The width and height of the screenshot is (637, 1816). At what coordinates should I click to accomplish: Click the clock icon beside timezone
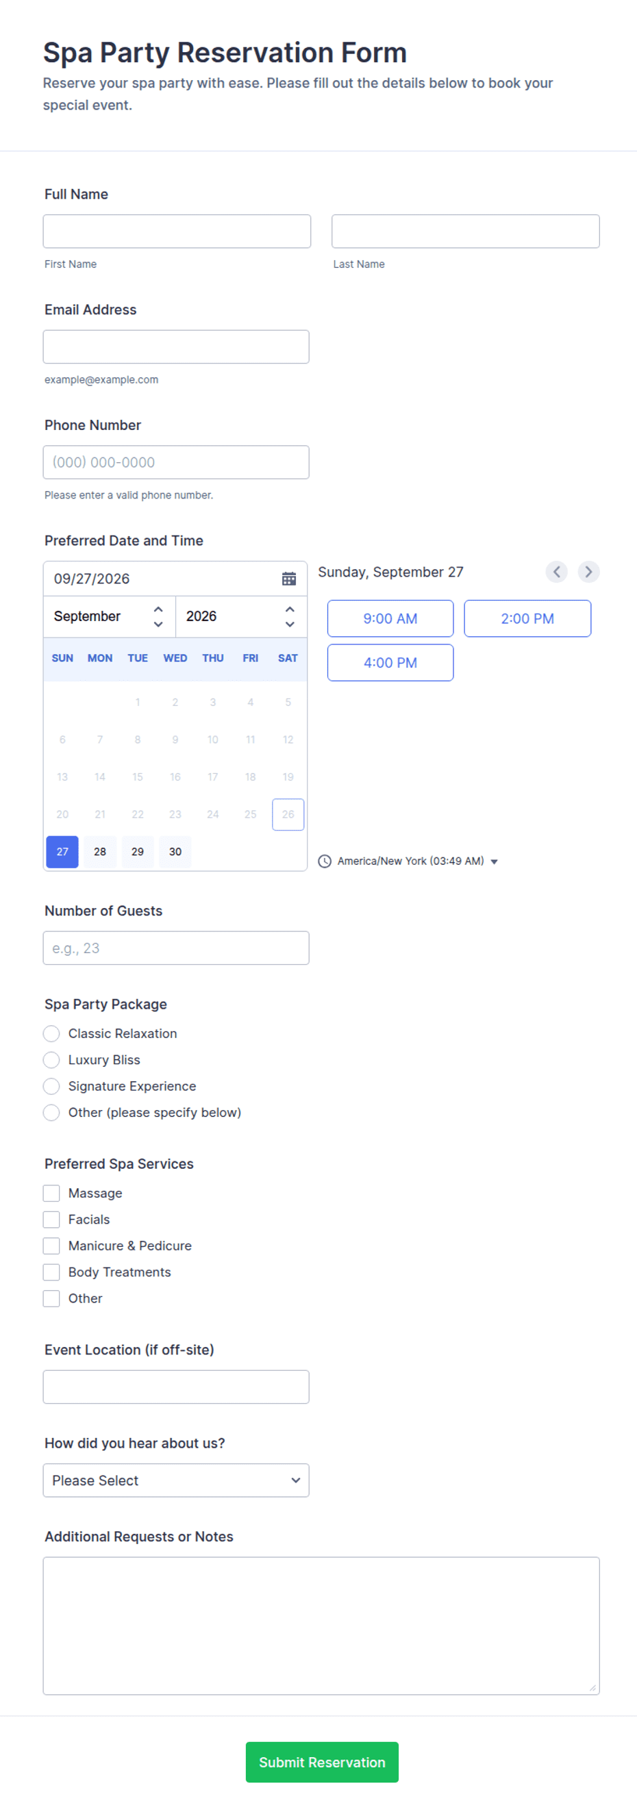(x=325, y=861)
